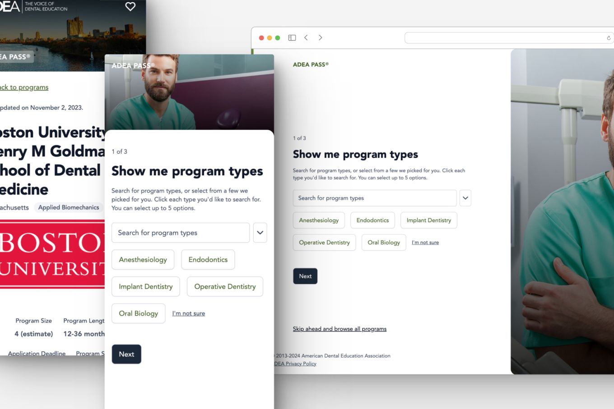The width and height of the screenshot is (614, 409).
Task: Click the Applied Biomechanics tag
Action: coord(69,207)
